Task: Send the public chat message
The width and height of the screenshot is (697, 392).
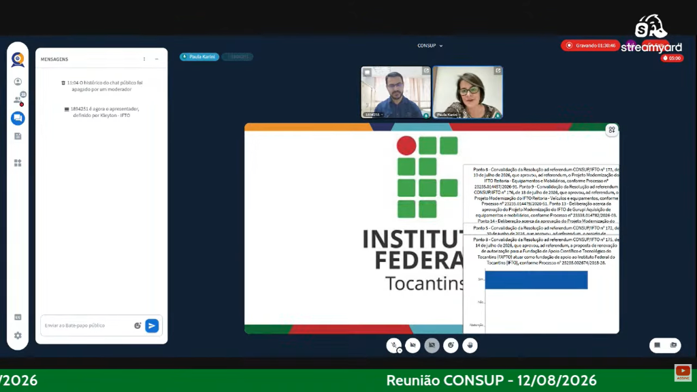Action: (x=152, y=326)
